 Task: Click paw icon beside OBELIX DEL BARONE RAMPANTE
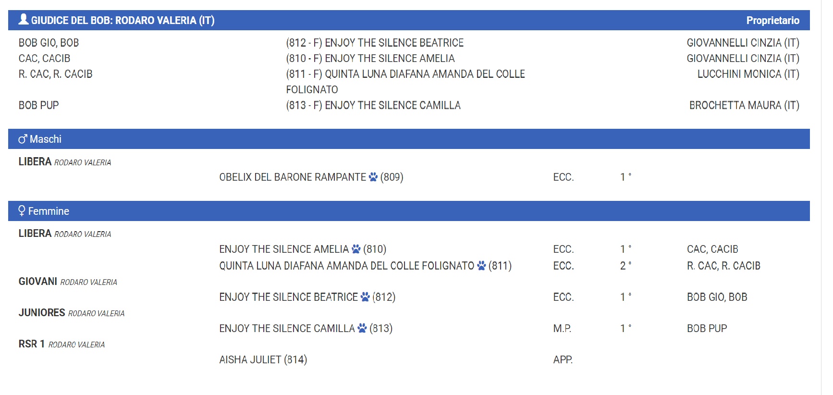pos(373,177)
